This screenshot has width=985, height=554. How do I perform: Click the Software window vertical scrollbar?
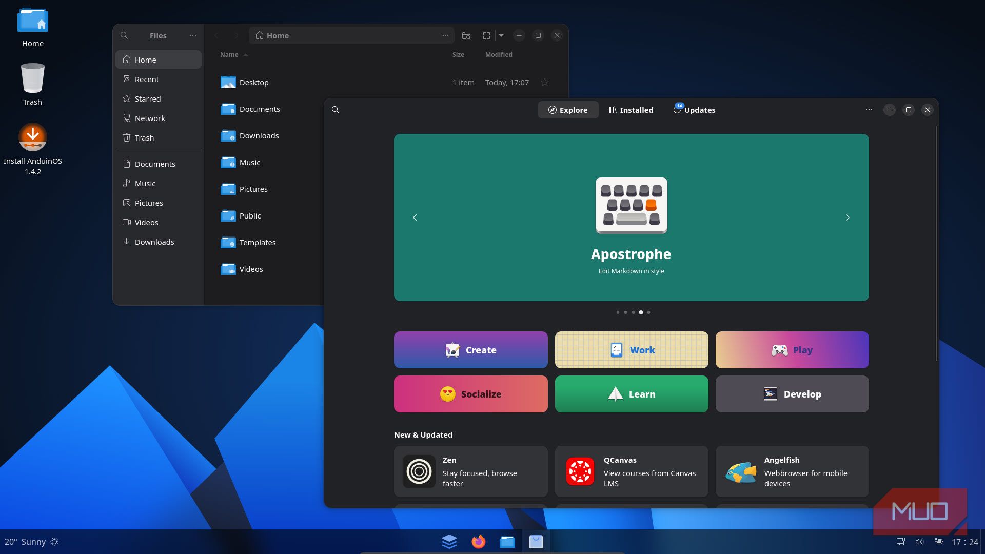coord(936,244)
